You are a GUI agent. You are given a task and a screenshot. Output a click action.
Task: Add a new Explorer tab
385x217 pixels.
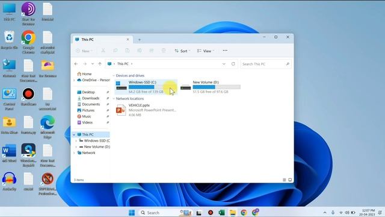click(139, 40)
